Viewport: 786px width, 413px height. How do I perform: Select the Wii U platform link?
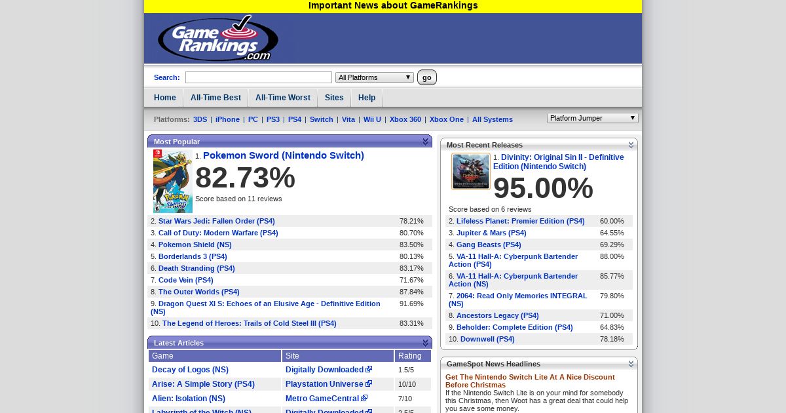[372, 119]
